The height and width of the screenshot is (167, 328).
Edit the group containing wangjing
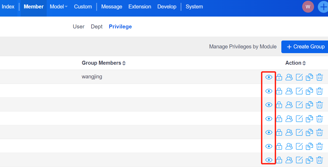[x=299, y=77]
